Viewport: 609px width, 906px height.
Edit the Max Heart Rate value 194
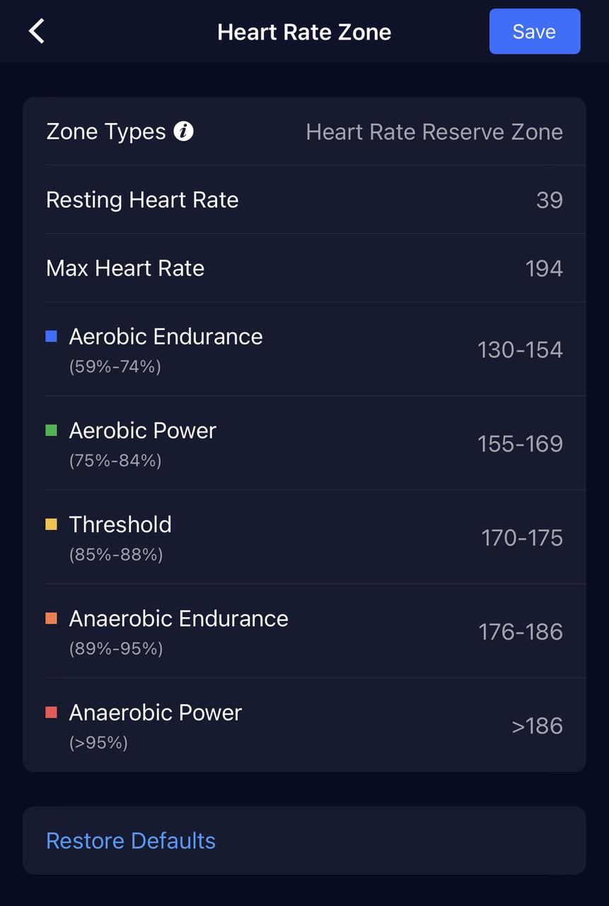(x=543, y=269)
